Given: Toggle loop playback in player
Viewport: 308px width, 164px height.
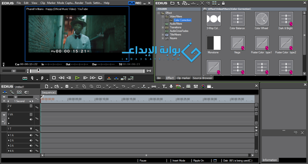Looking at the screenshot, I should [x=100, y=78].
